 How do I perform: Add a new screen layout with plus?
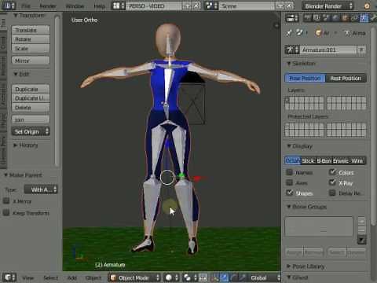point(188,6)
